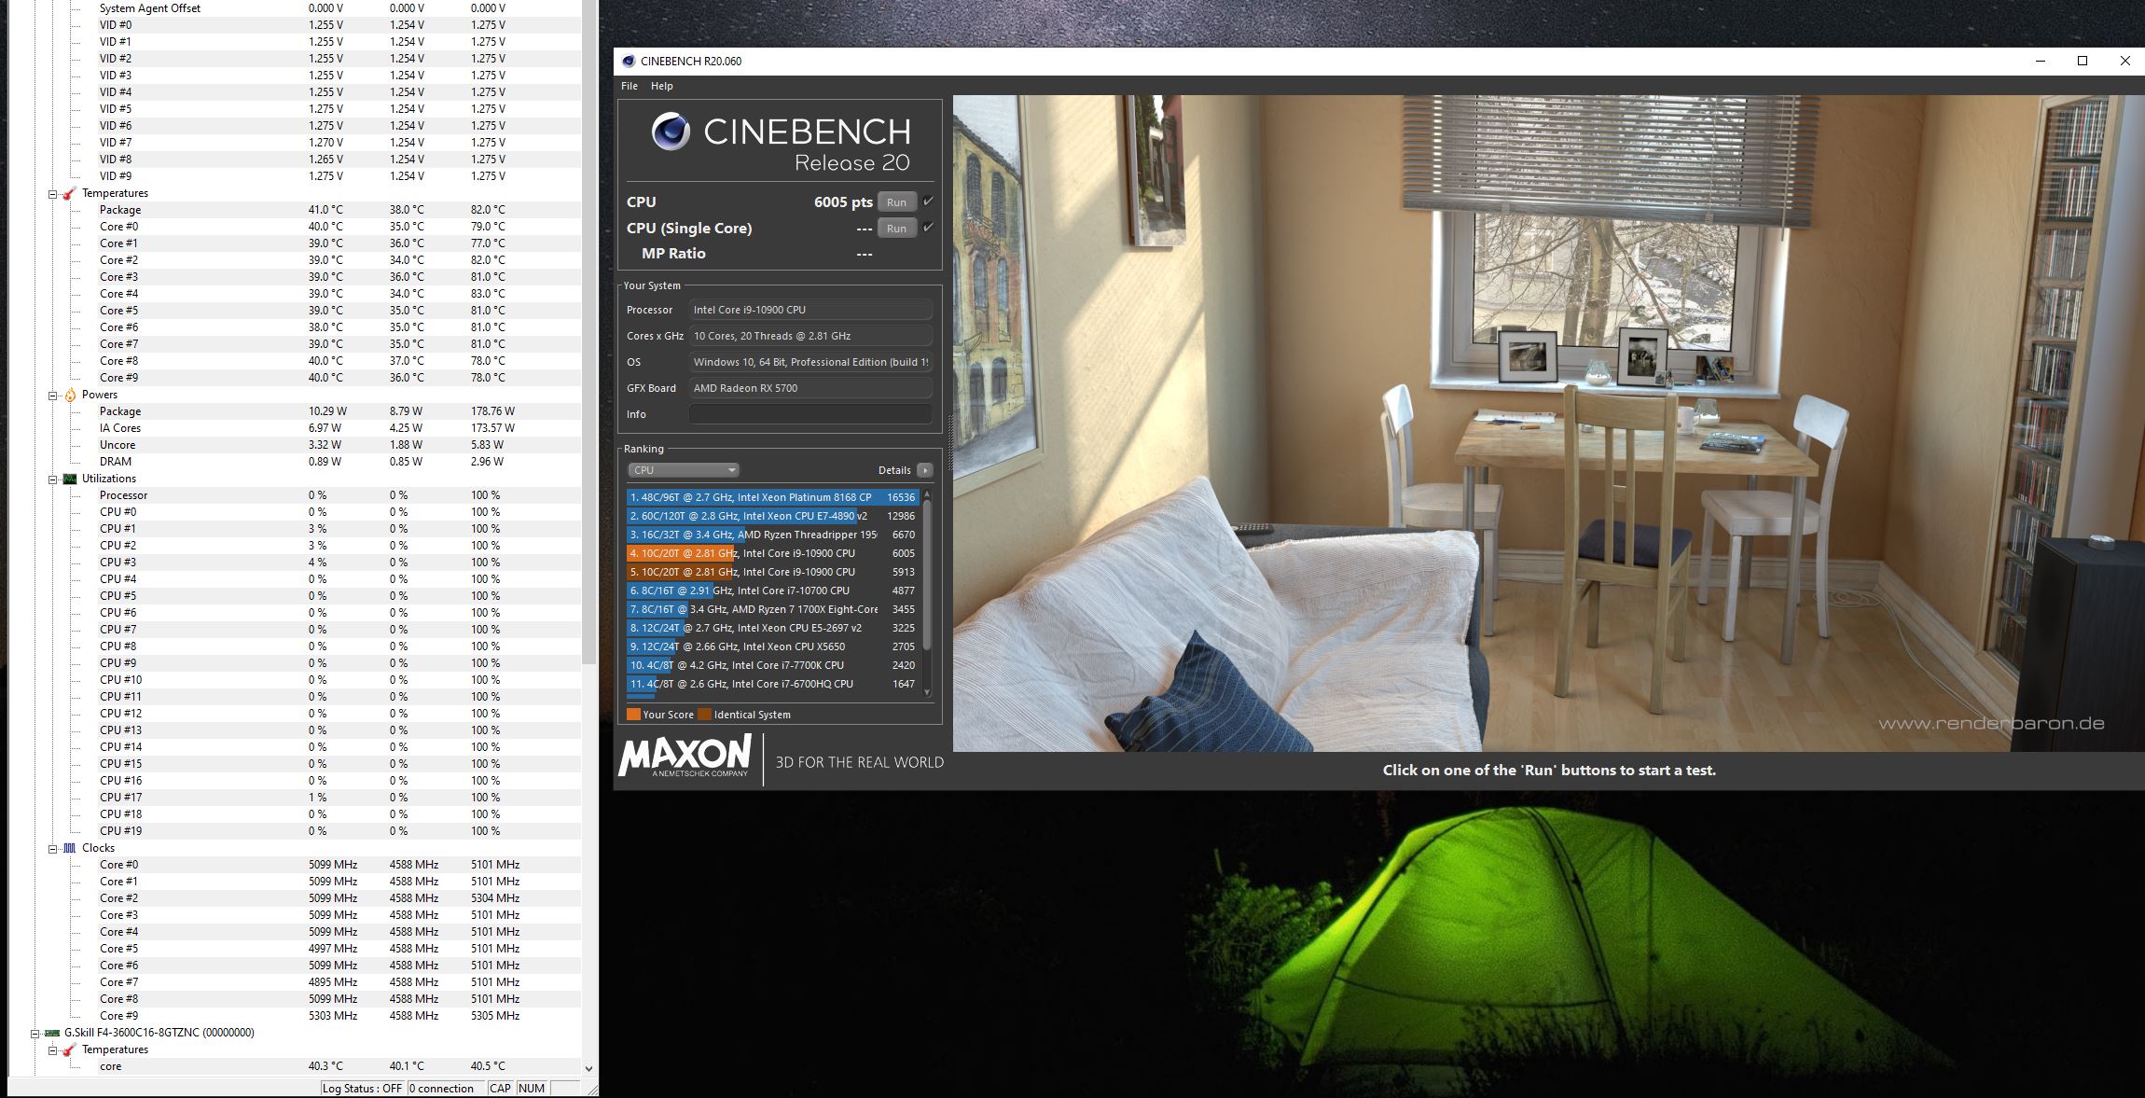
Task: Select ranking entry Intel Core i7-10700 4877
Action: point(772,591)
